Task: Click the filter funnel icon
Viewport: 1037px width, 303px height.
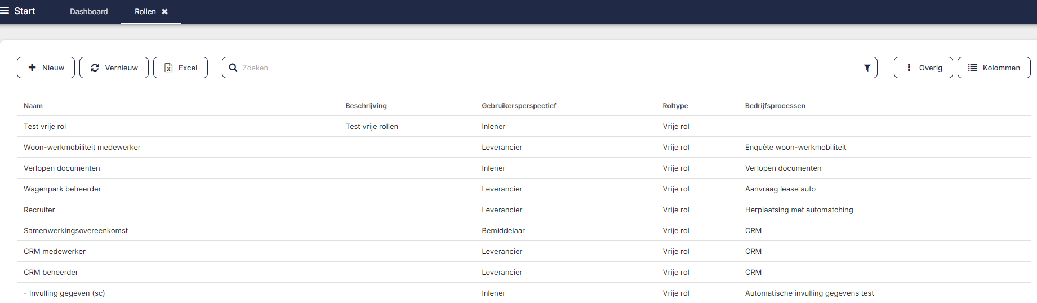Action: point(867,68)
